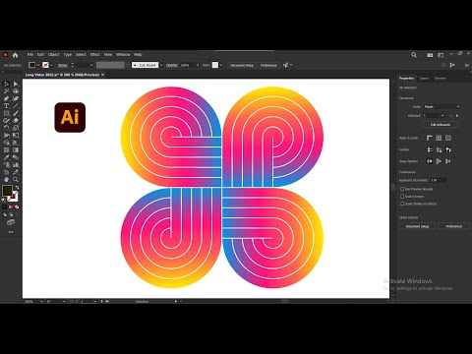Image resolution: width=472 pixels, height=354 pixels.
Task: Open the graphic Style dropdown
Action: click(221, 65)
